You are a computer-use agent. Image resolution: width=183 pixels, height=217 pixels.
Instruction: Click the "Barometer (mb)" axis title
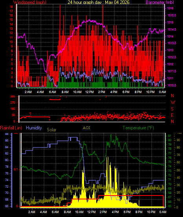(x=160, y=2)
